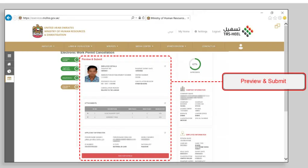308x168 pixels.
Task: Click the page scrollbar up arrow
Action: pos(286,24)
